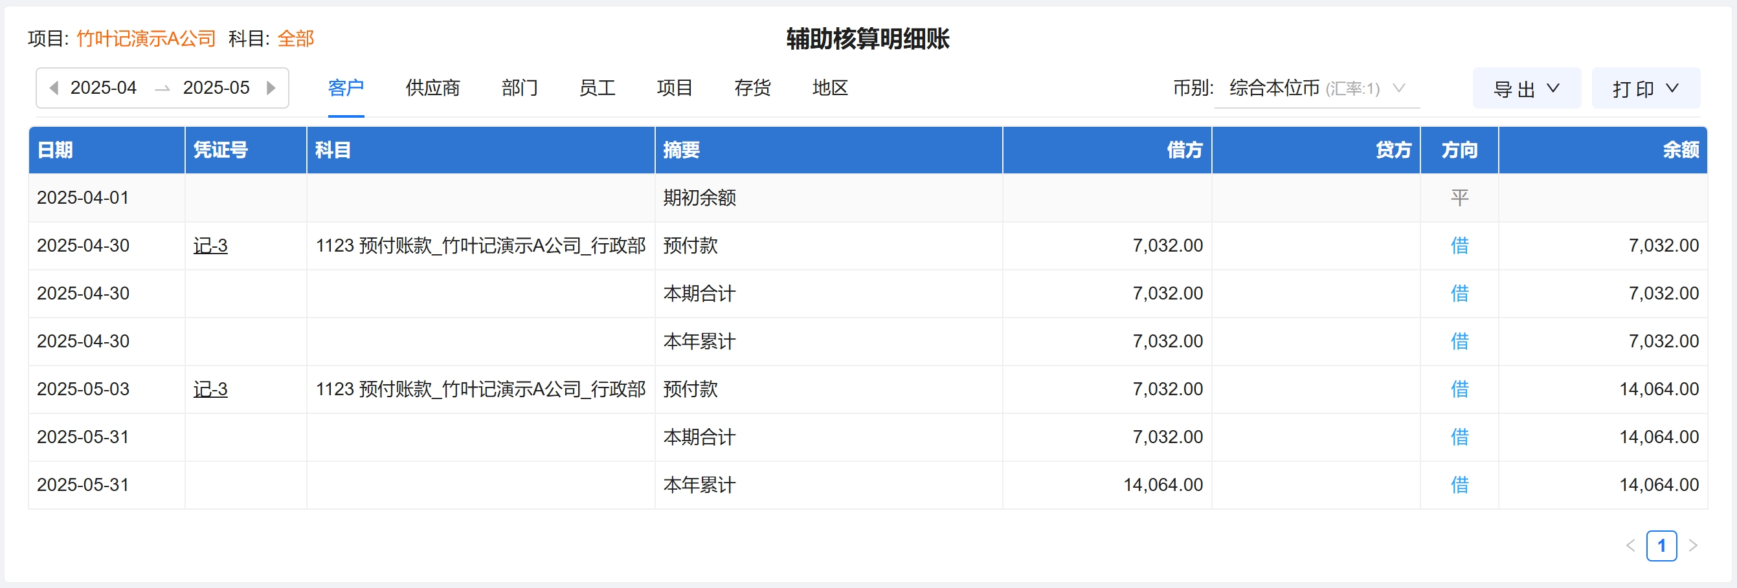This screenshot has width=1737, height=588.
Task: Click the start period 2025-04 field
Action: click(103, 88)
